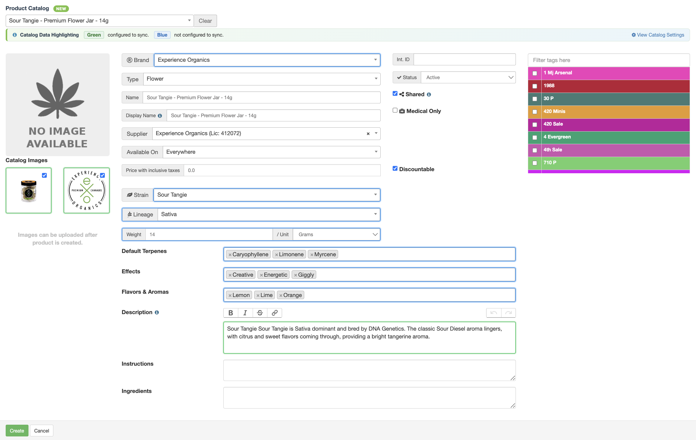Expand the Available On dropdown
Screen dimensions: 696x440
(x=272, y=152)
